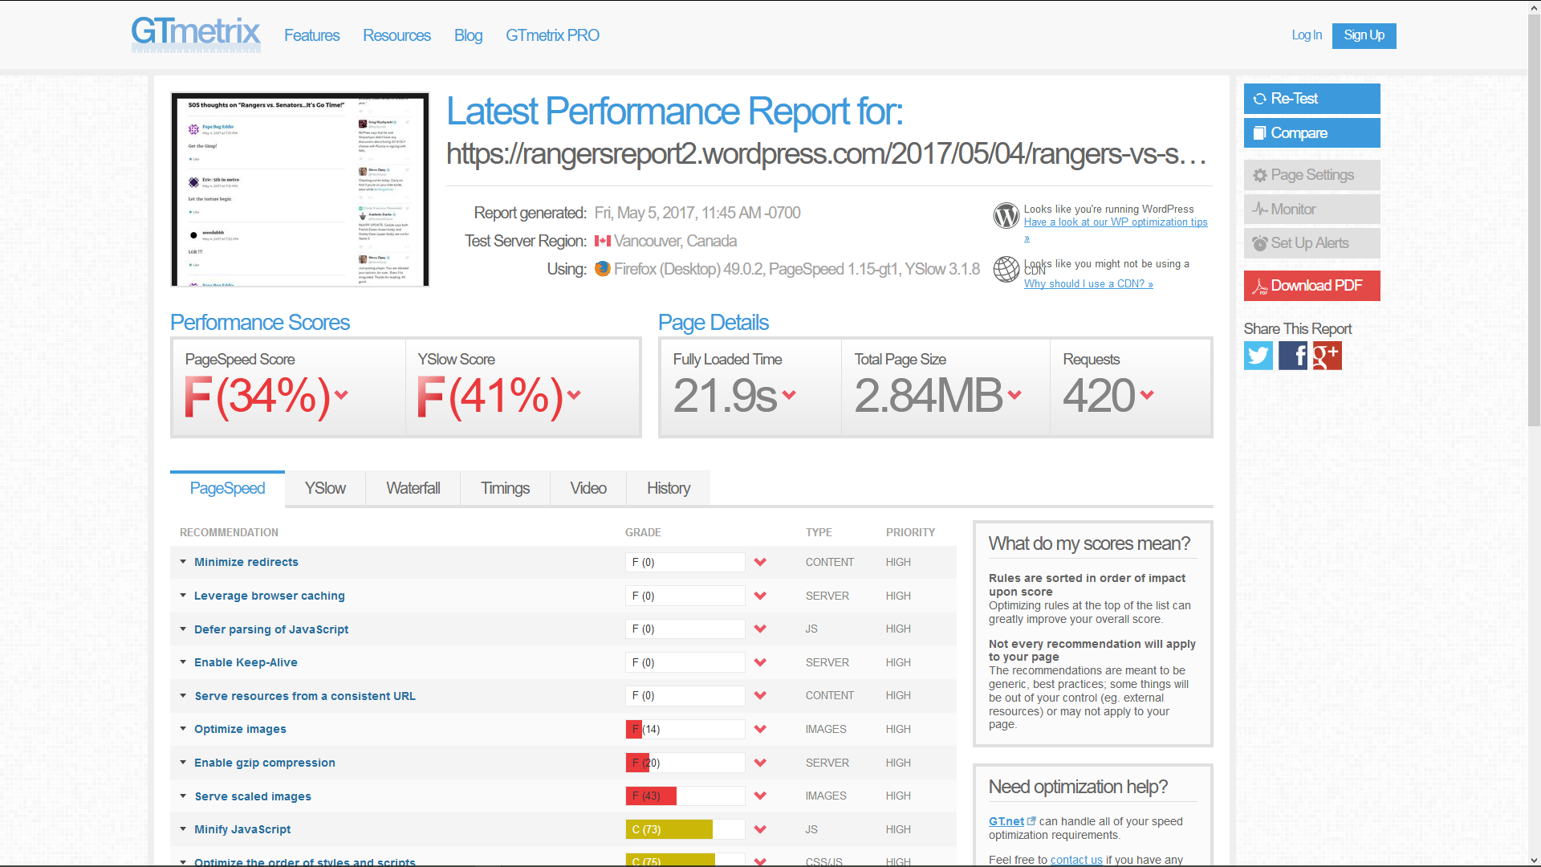Switch to the YSlow tab
This screenshot has width=1541, height=867.
tap(325, 488)
